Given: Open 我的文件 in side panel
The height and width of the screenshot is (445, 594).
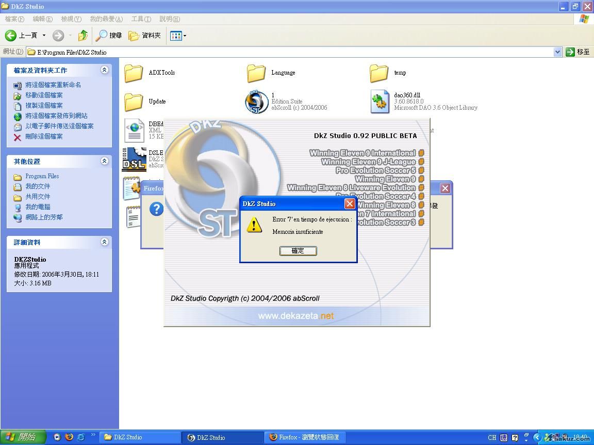Looking at the screenshot, I should (x=38, y=186).
